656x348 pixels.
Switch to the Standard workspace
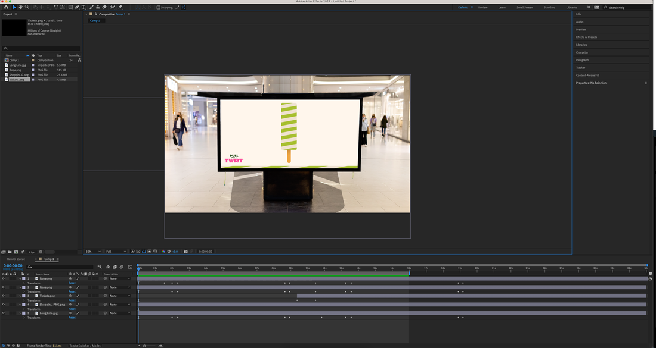click(x=549, y=7)
